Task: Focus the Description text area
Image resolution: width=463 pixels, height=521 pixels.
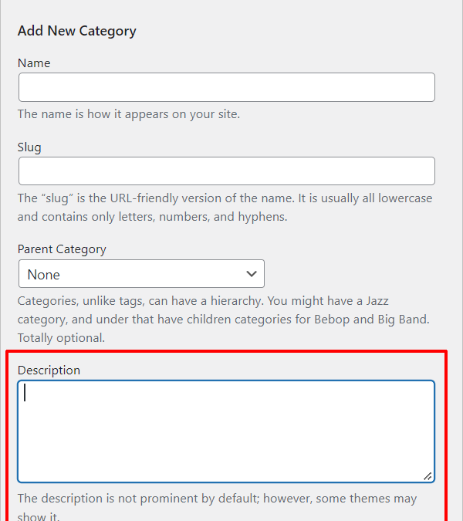Action: 226,431
